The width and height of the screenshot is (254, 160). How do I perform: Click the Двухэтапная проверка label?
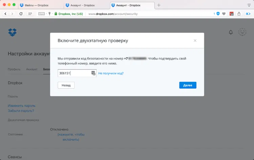click(23, 120)
